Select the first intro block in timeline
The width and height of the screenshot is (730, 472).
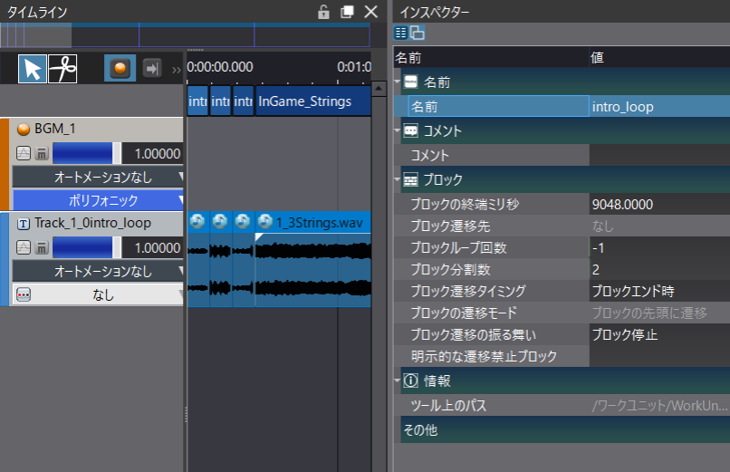[x=197, y=101]
